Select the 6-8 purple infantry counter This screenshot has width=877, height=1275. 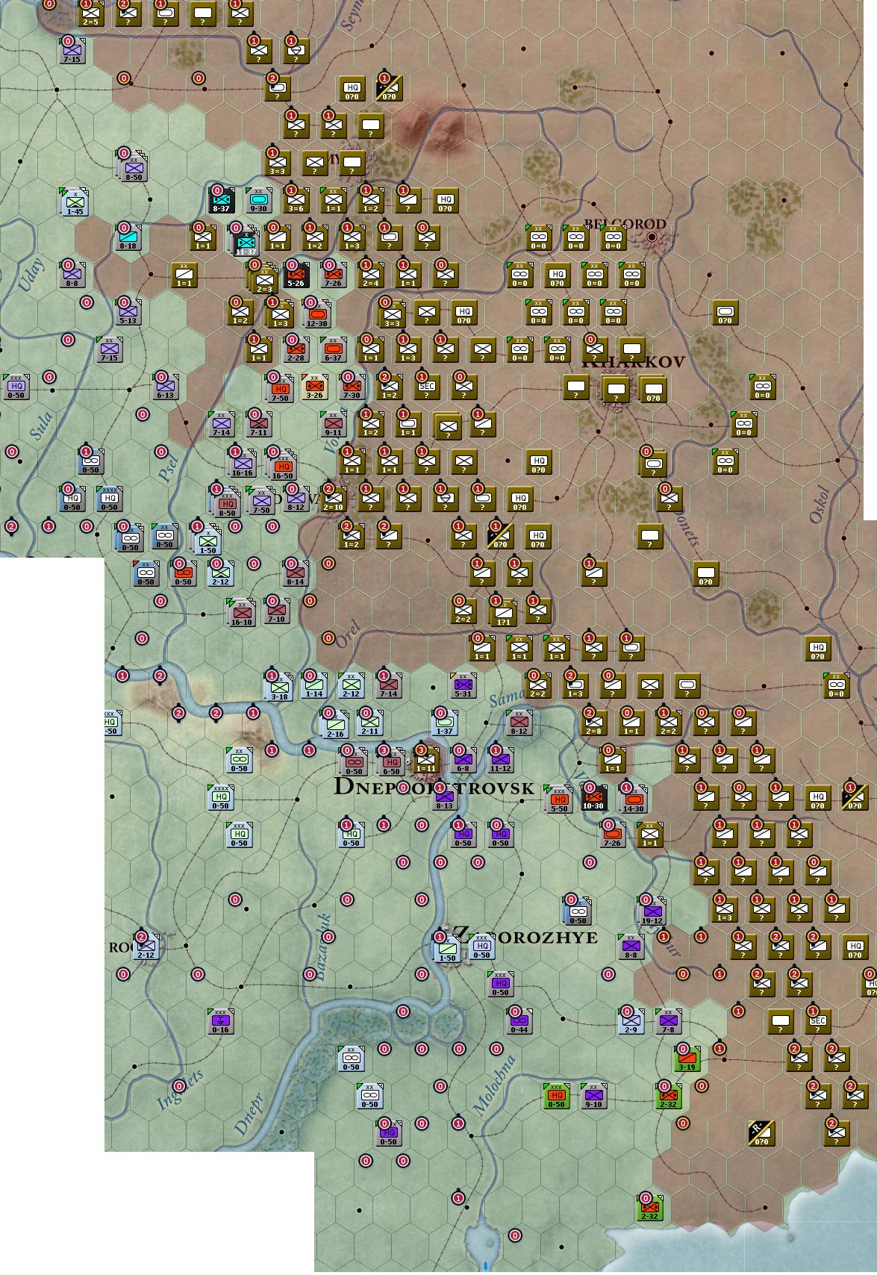464,760
